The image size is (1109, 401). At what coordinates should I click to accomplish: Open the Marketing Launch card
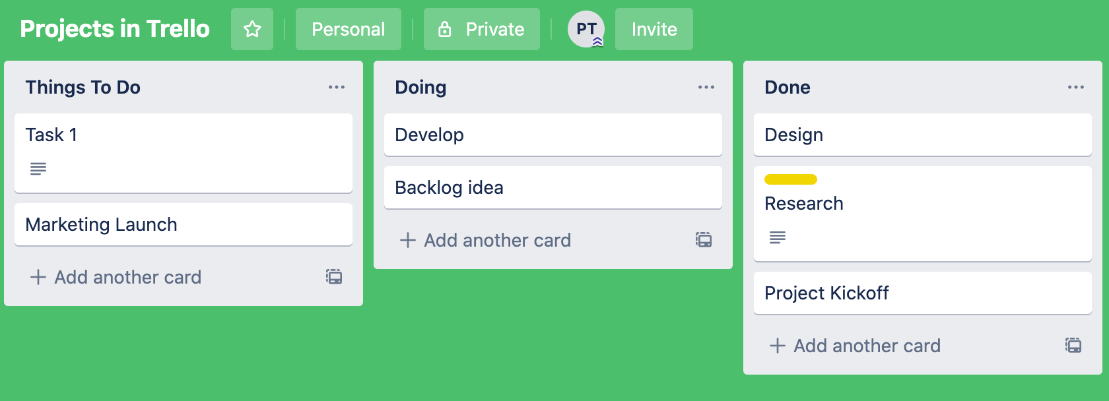click(x=184, y=224)
